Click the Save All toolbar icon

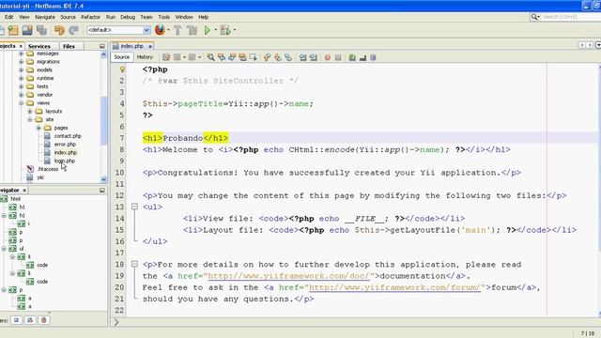click(41, 30)
